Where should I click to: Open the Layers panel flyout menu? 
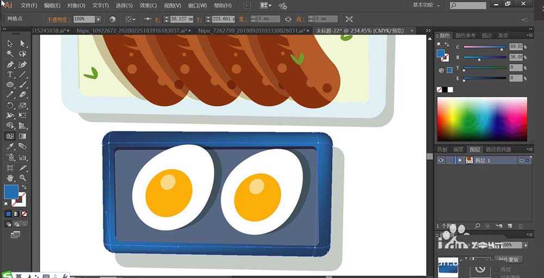tap(529, 149)
